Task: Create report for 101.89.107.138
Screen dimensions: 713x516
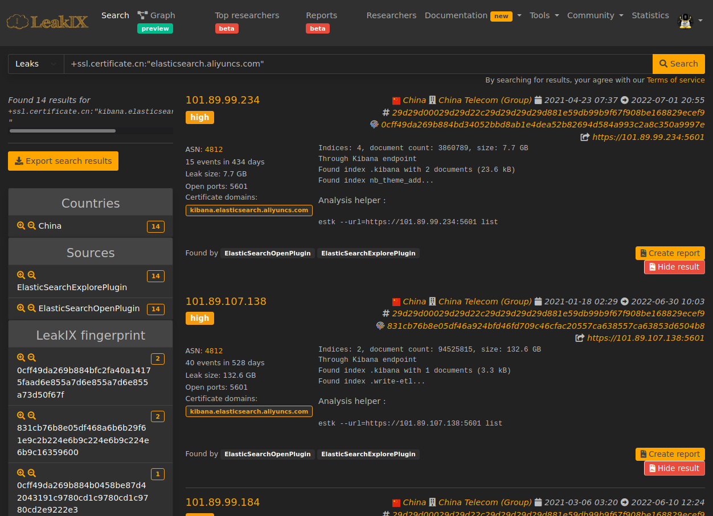Action: point(670,454)
